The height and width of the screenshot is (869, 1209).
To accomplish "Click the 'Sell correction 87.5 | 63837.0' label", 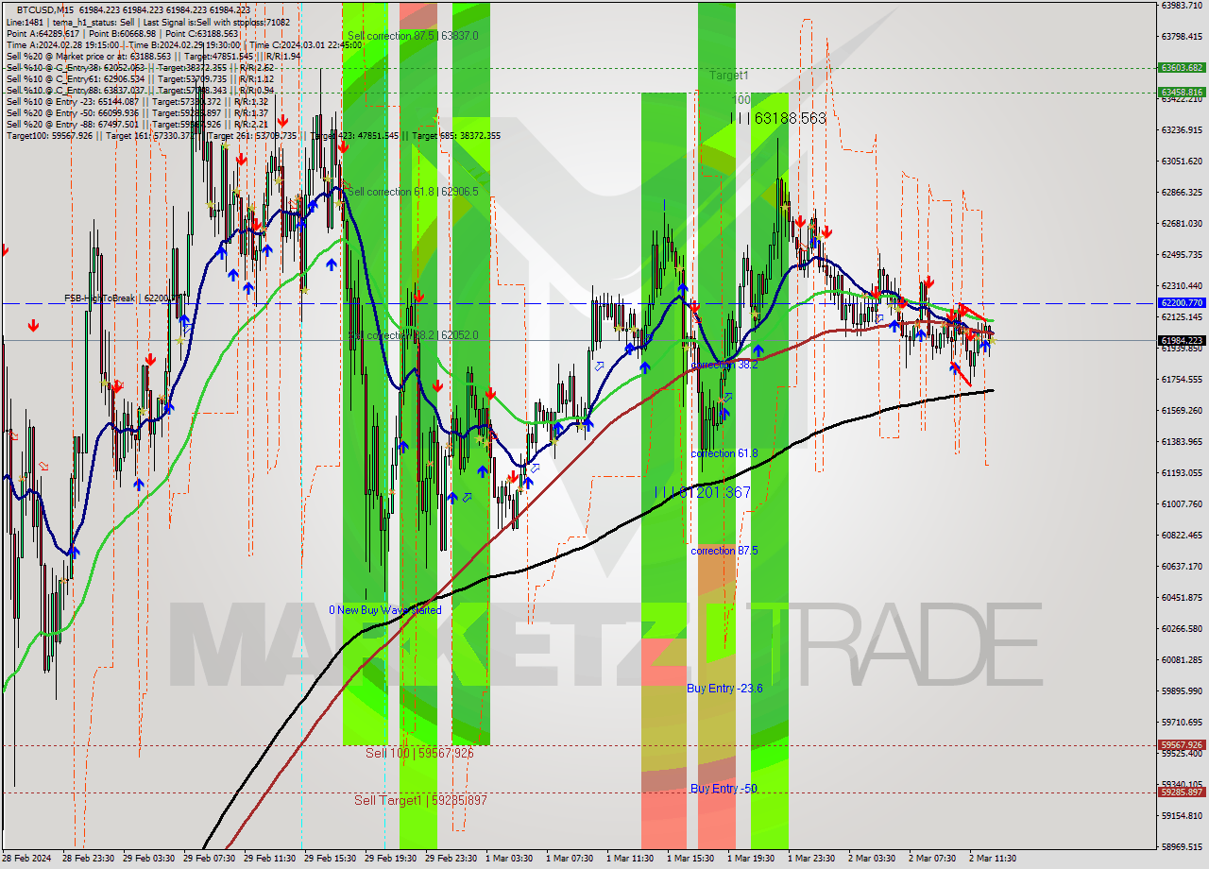I will point(413,36).
